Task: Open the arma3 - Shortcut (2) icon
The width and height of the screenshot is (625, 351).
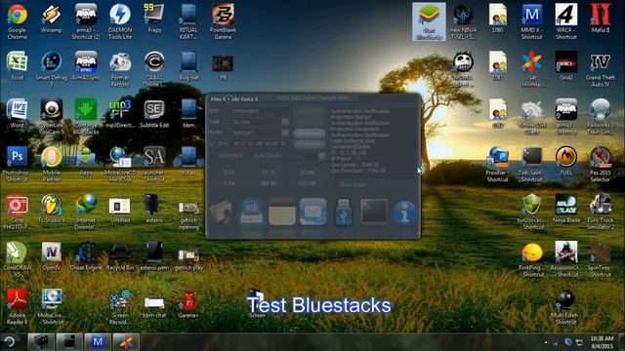Action: [86, 21]
